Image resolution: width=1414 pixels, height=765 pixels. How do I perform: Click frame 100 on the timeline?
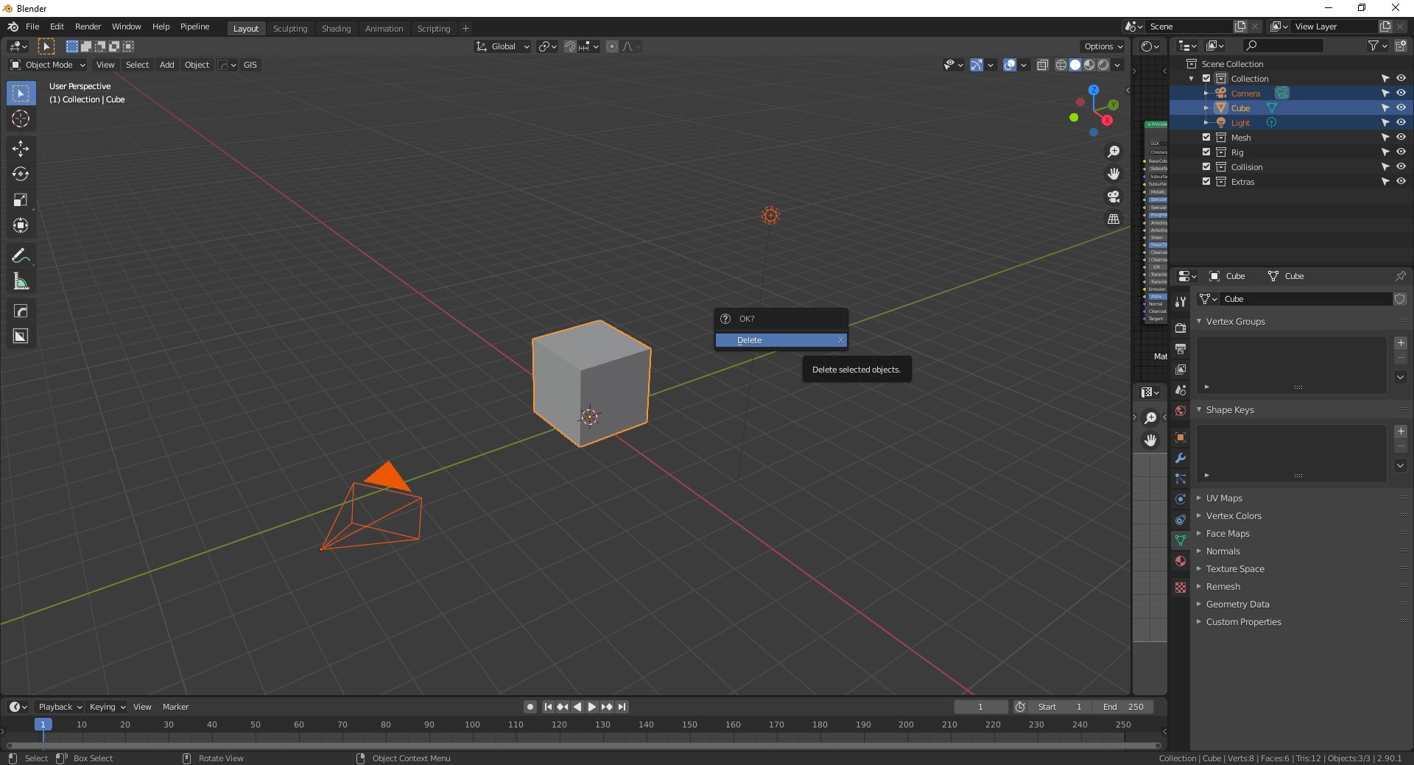point(472,725)
